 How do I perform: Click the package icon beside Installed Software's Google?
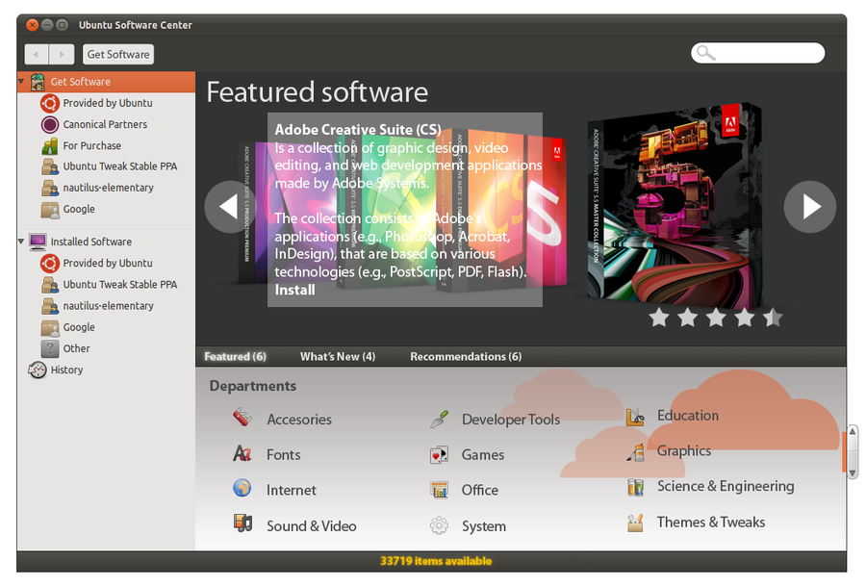tap(50, 327)
